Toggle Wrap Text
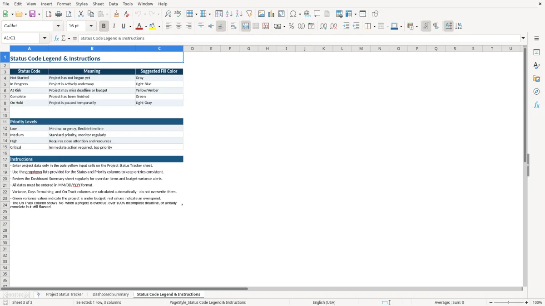Image resolution: width=545 pixels, height=306 pixels. click(x=233, y=26)
